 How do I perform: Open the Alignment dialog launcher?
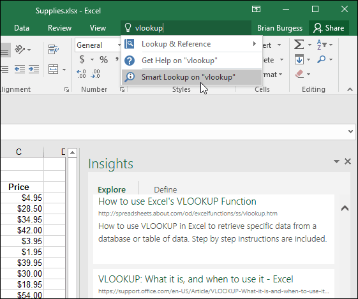[x=66, y=90]
